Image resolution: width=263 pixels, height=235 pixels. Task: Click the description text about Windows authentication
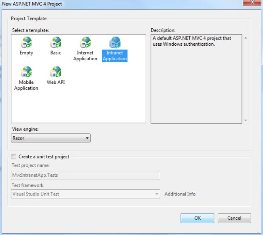tap(192, 41)
